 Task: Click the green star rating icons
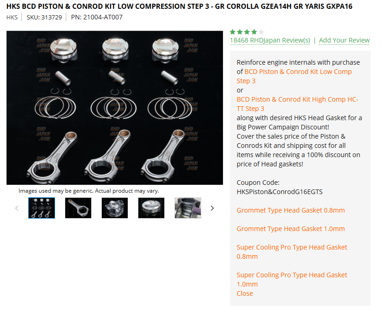pos(247,32)
